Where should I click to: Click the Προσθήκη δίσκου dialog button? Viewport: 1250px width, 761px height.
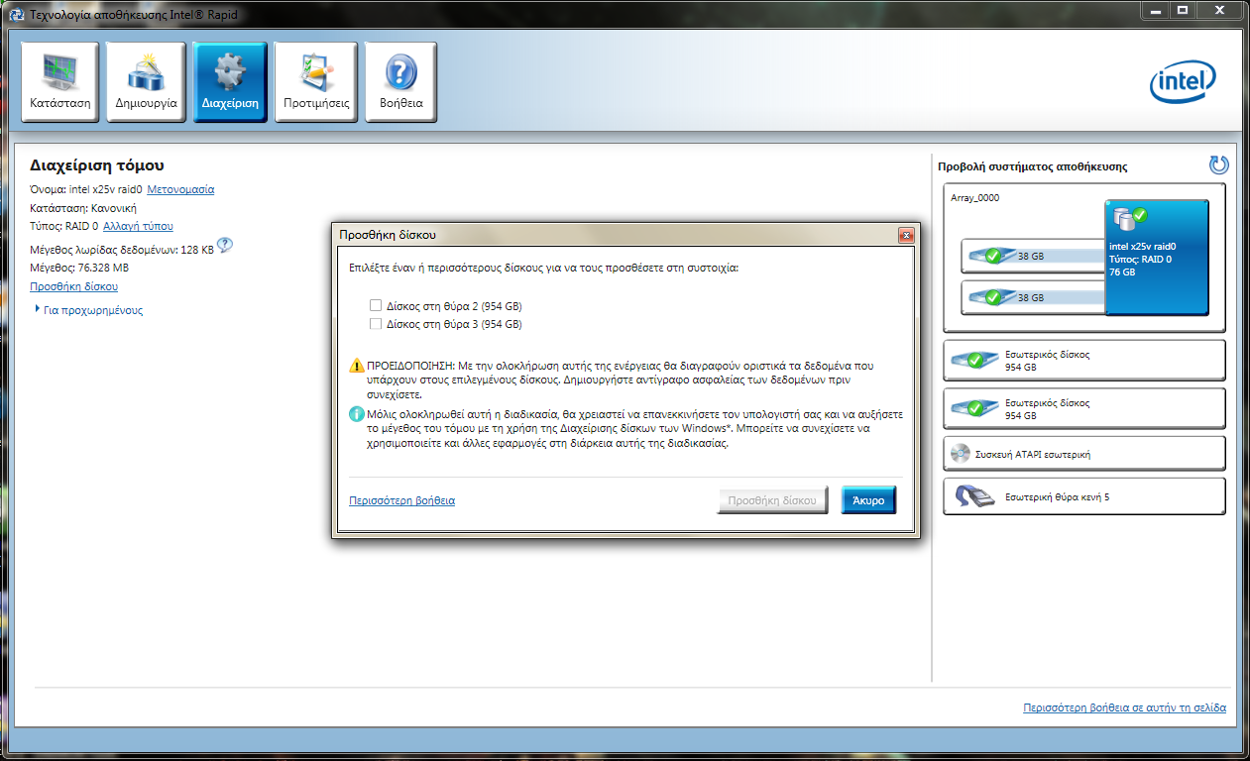tap(772, 500)
